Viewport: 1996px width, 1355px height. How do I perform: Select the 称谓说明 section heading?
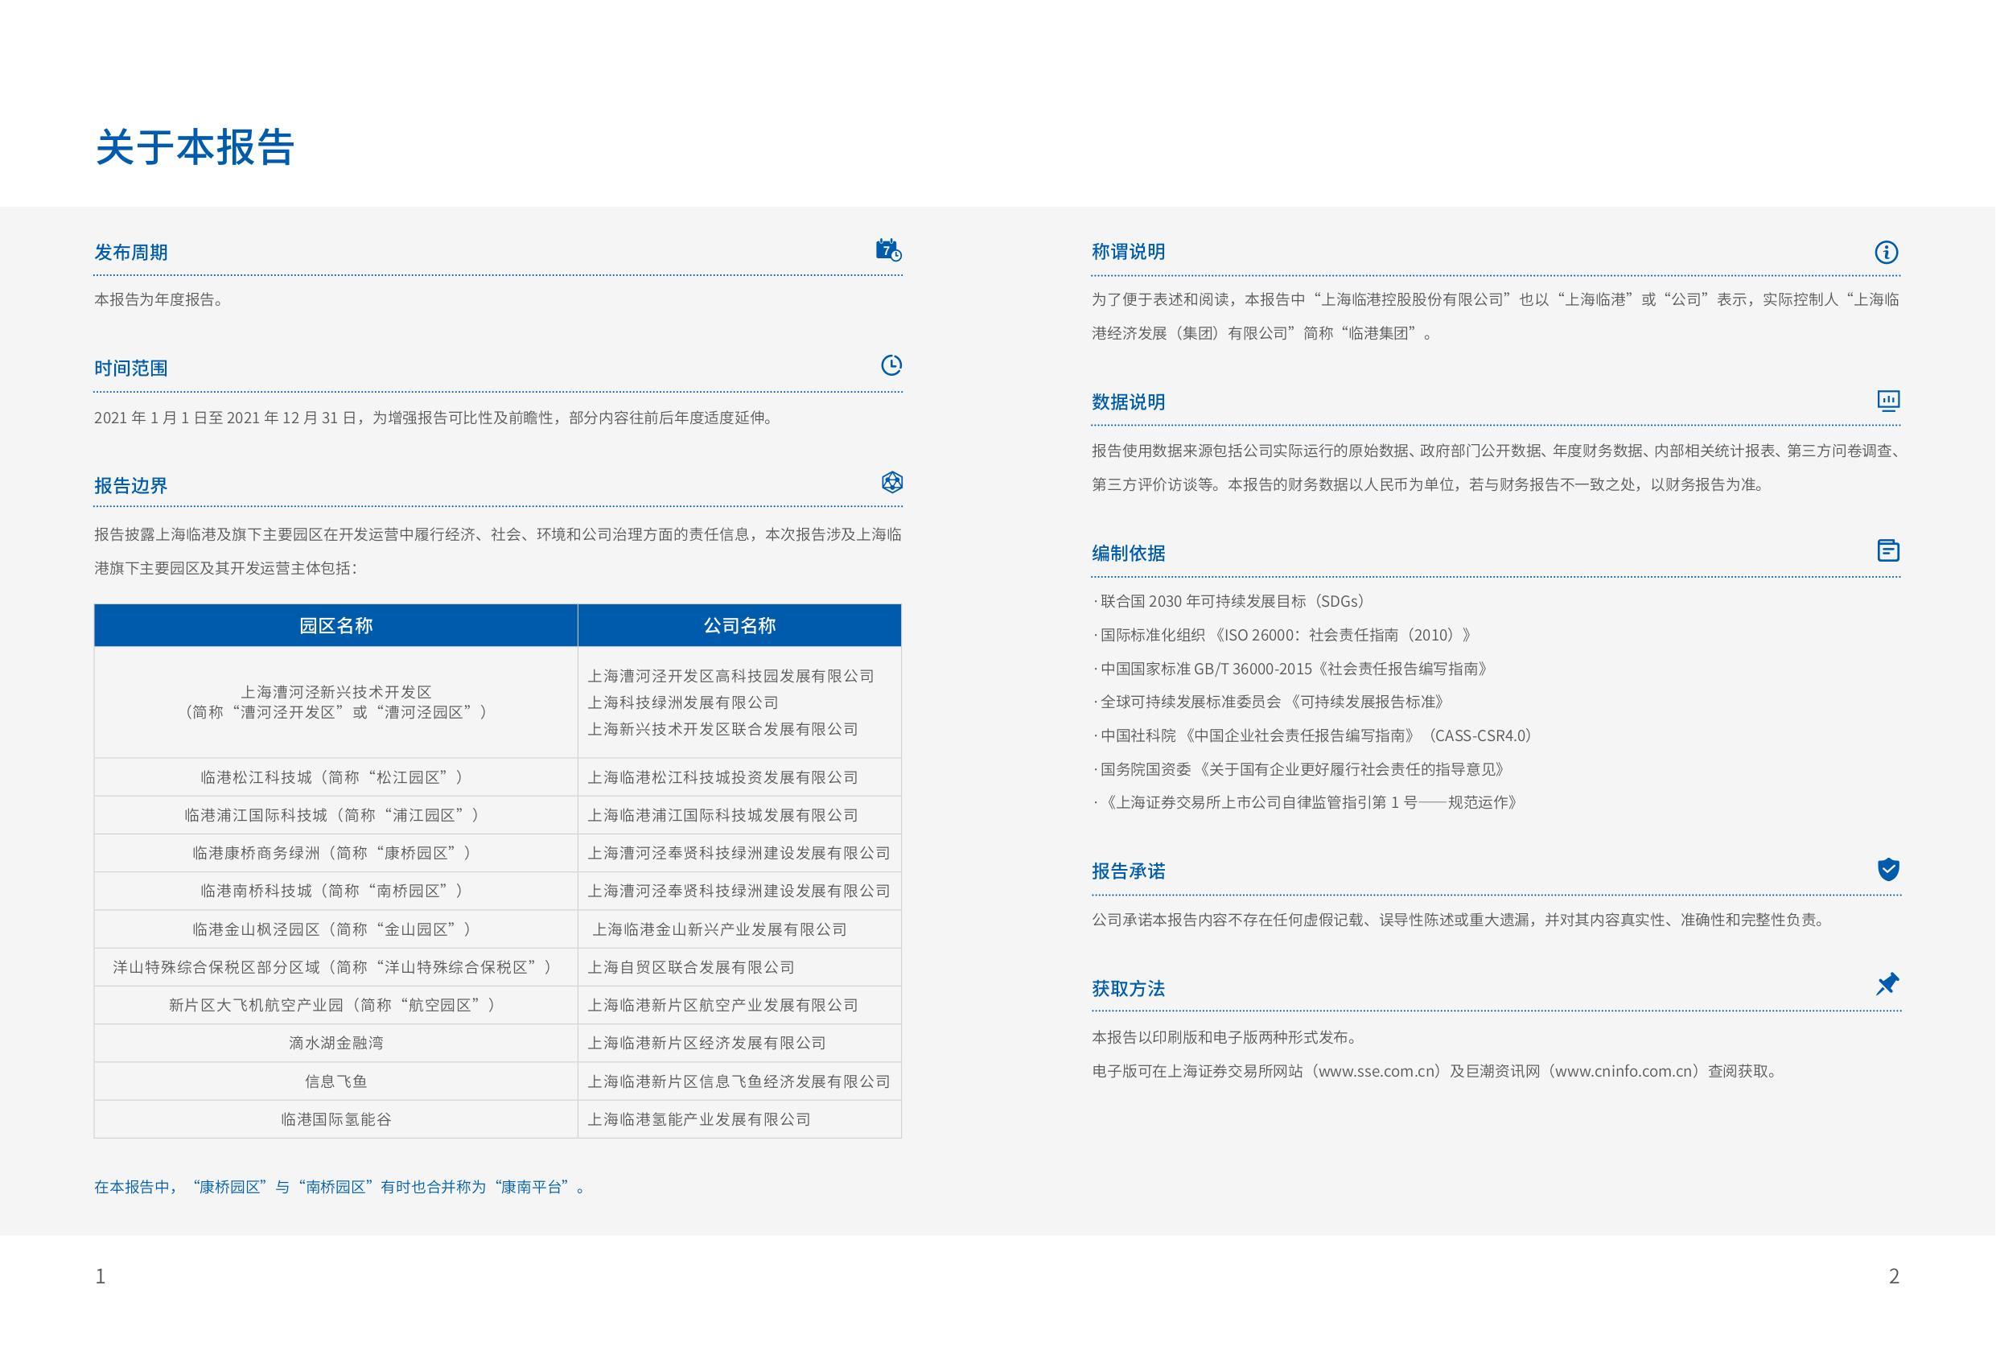click(x=1128, y=252)
